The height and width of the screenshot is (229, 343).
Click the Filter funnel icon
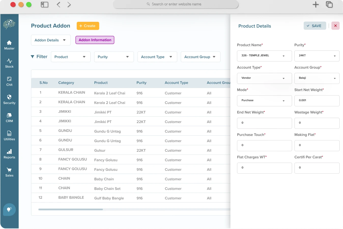32,56
